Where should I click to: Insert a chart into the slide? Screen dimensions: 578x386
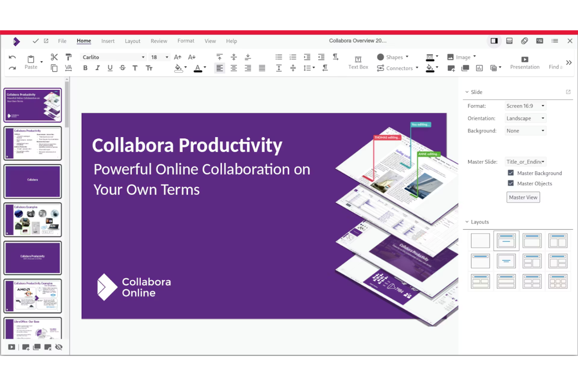(x=479, y=68)
